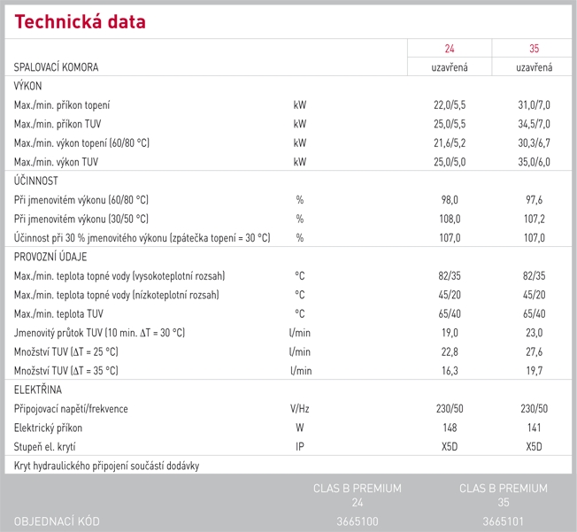
Task: Select row 'Max./min. příkon TUV'
Action: pyautogui.click(x=288, y=124)
